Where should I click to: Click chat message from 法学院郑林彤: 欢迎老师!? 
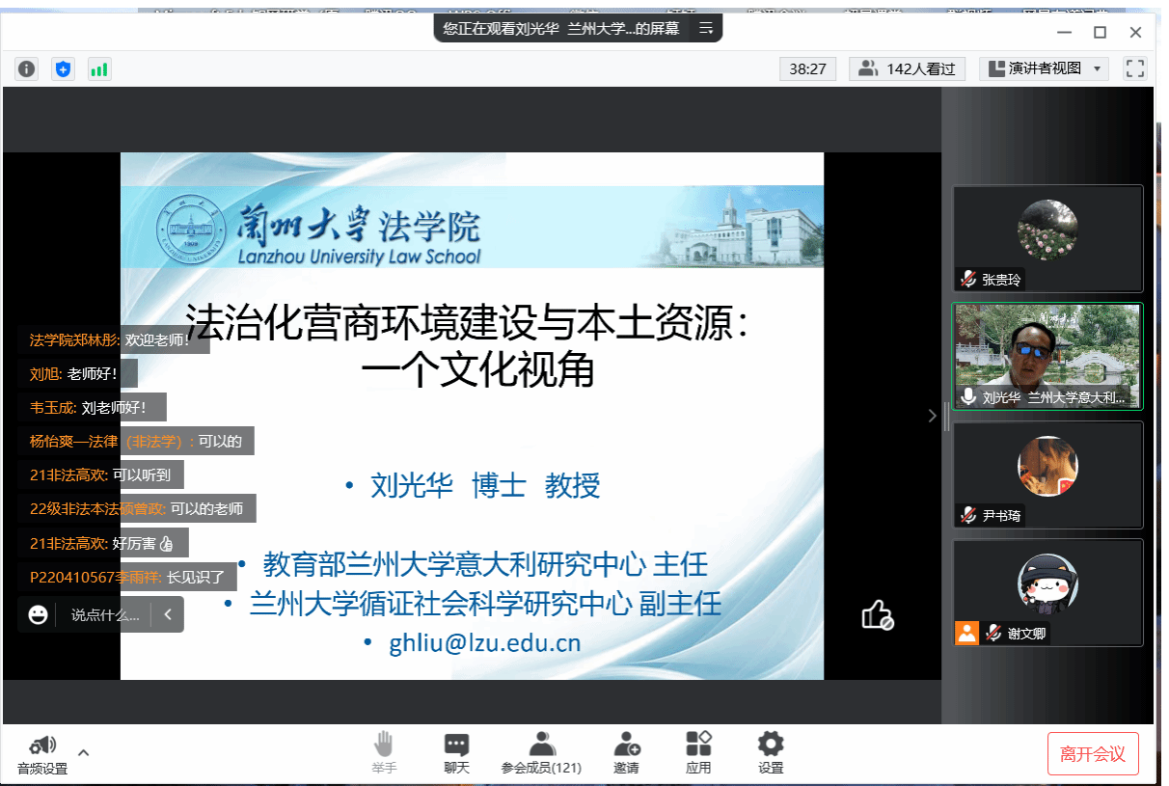click(x=114, y=339)
